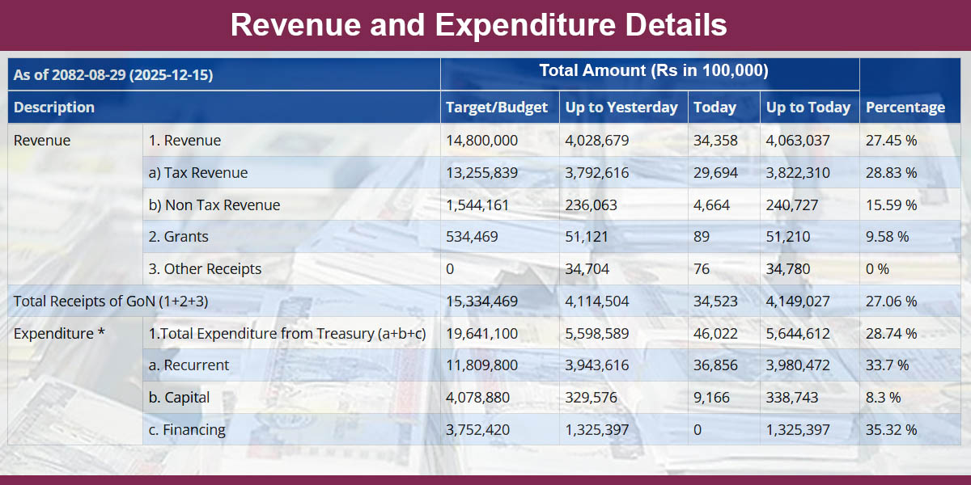This screenshot has height=485, width=971.
Task: Select the Financing row label
Action: point(188,430)
